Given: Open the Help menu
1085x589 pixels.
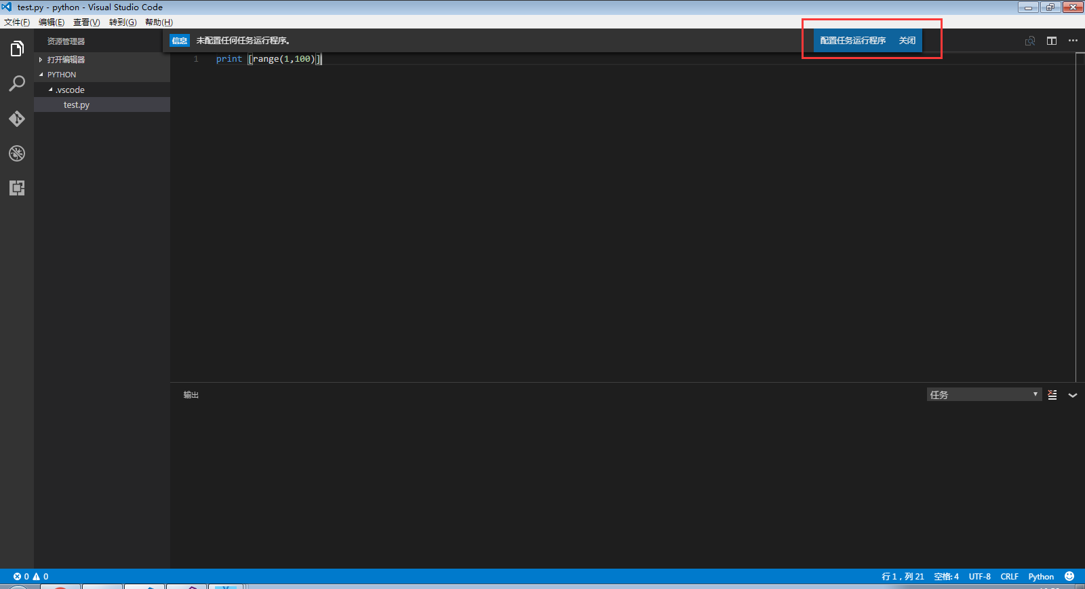Looking at the screenshot, I should click(x=159, y=22).
